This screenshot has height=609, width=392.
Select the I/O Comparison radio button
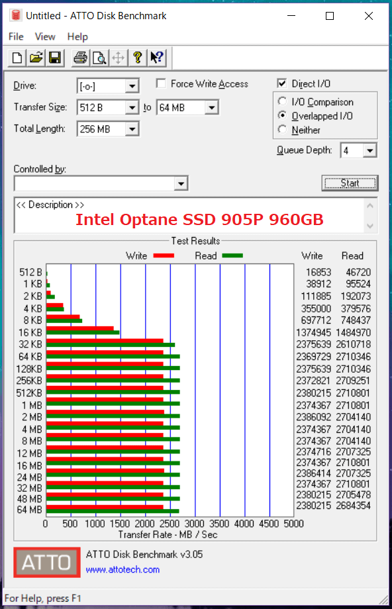[283, 102]
